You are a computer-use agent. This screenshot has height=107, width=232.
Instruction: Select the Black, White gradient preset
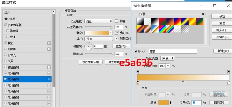155,22
